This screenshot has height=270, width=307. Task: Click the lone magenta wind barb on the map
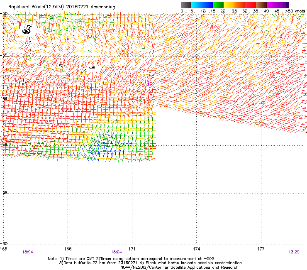pos(149,83)
